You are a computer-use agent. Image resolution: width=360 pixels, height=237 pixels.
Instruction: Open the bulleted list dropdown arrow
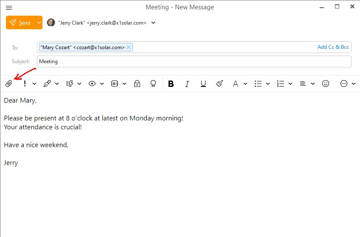click(268, 84)
